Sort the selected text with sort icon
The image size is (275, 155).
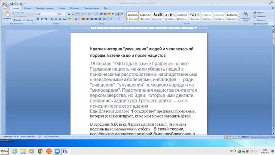coord(118,14)
